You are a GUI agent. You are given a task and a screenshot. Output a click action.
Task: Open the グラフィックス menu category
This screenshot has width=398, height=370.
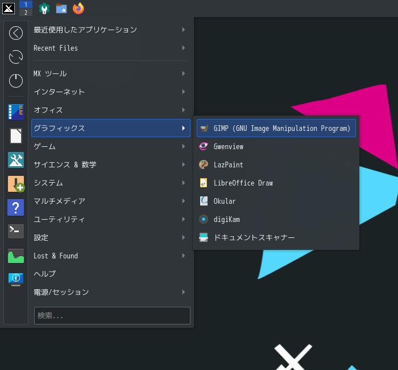(111, 128)
